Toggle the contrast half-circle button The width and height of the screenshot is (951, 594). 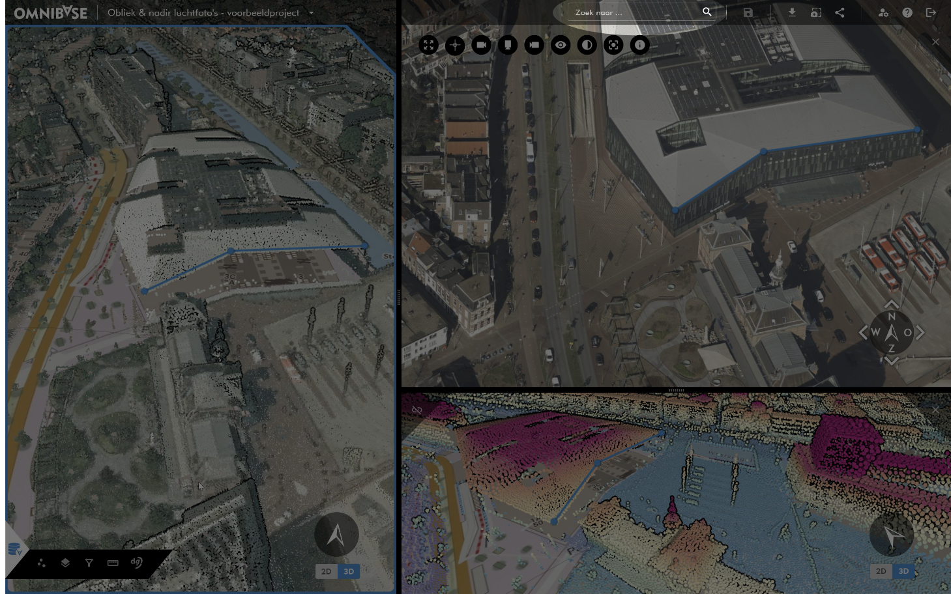(x=587, y=45)
